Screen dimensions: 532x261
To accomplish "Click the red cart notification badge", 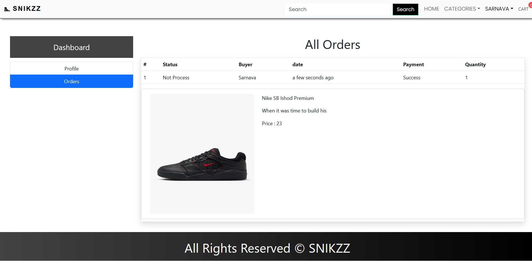I will [x=530, y=5].
